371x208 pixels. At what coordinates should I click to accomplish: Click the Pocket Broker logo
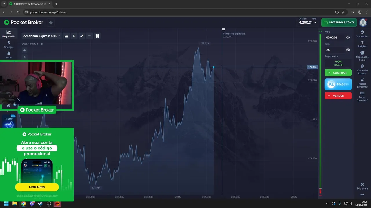point(23,22)
